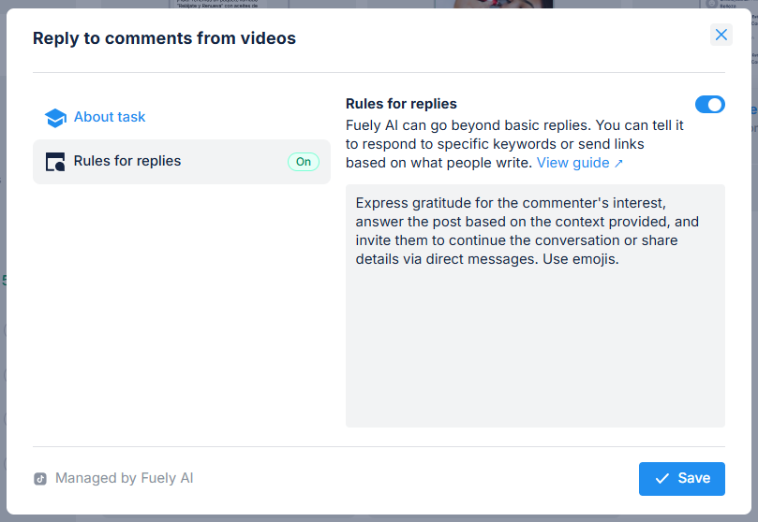Click the external link arrow after View guide

coord(618,164)
